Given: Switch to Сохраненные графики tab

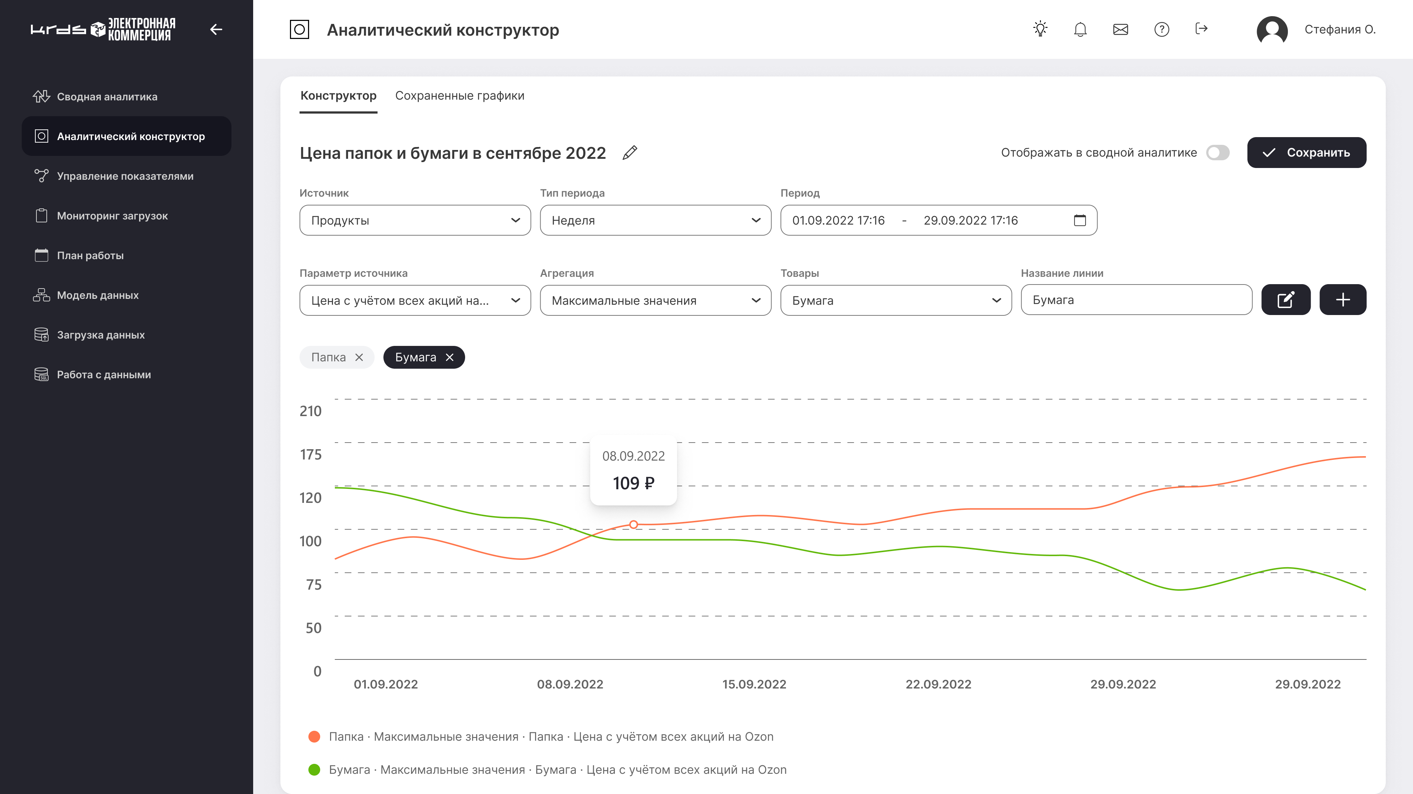Looking at the screenshot, I should 459,96.
